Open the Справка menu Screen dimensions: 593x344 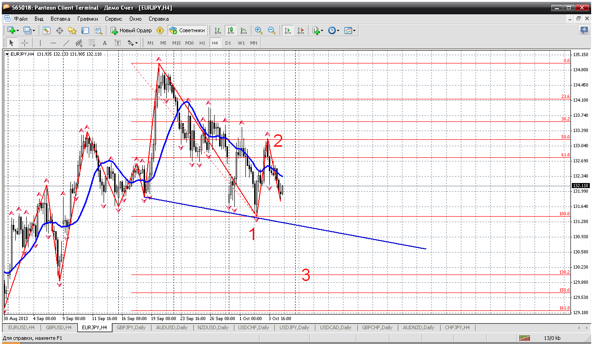pyautogui.click(x=159, y=19)
